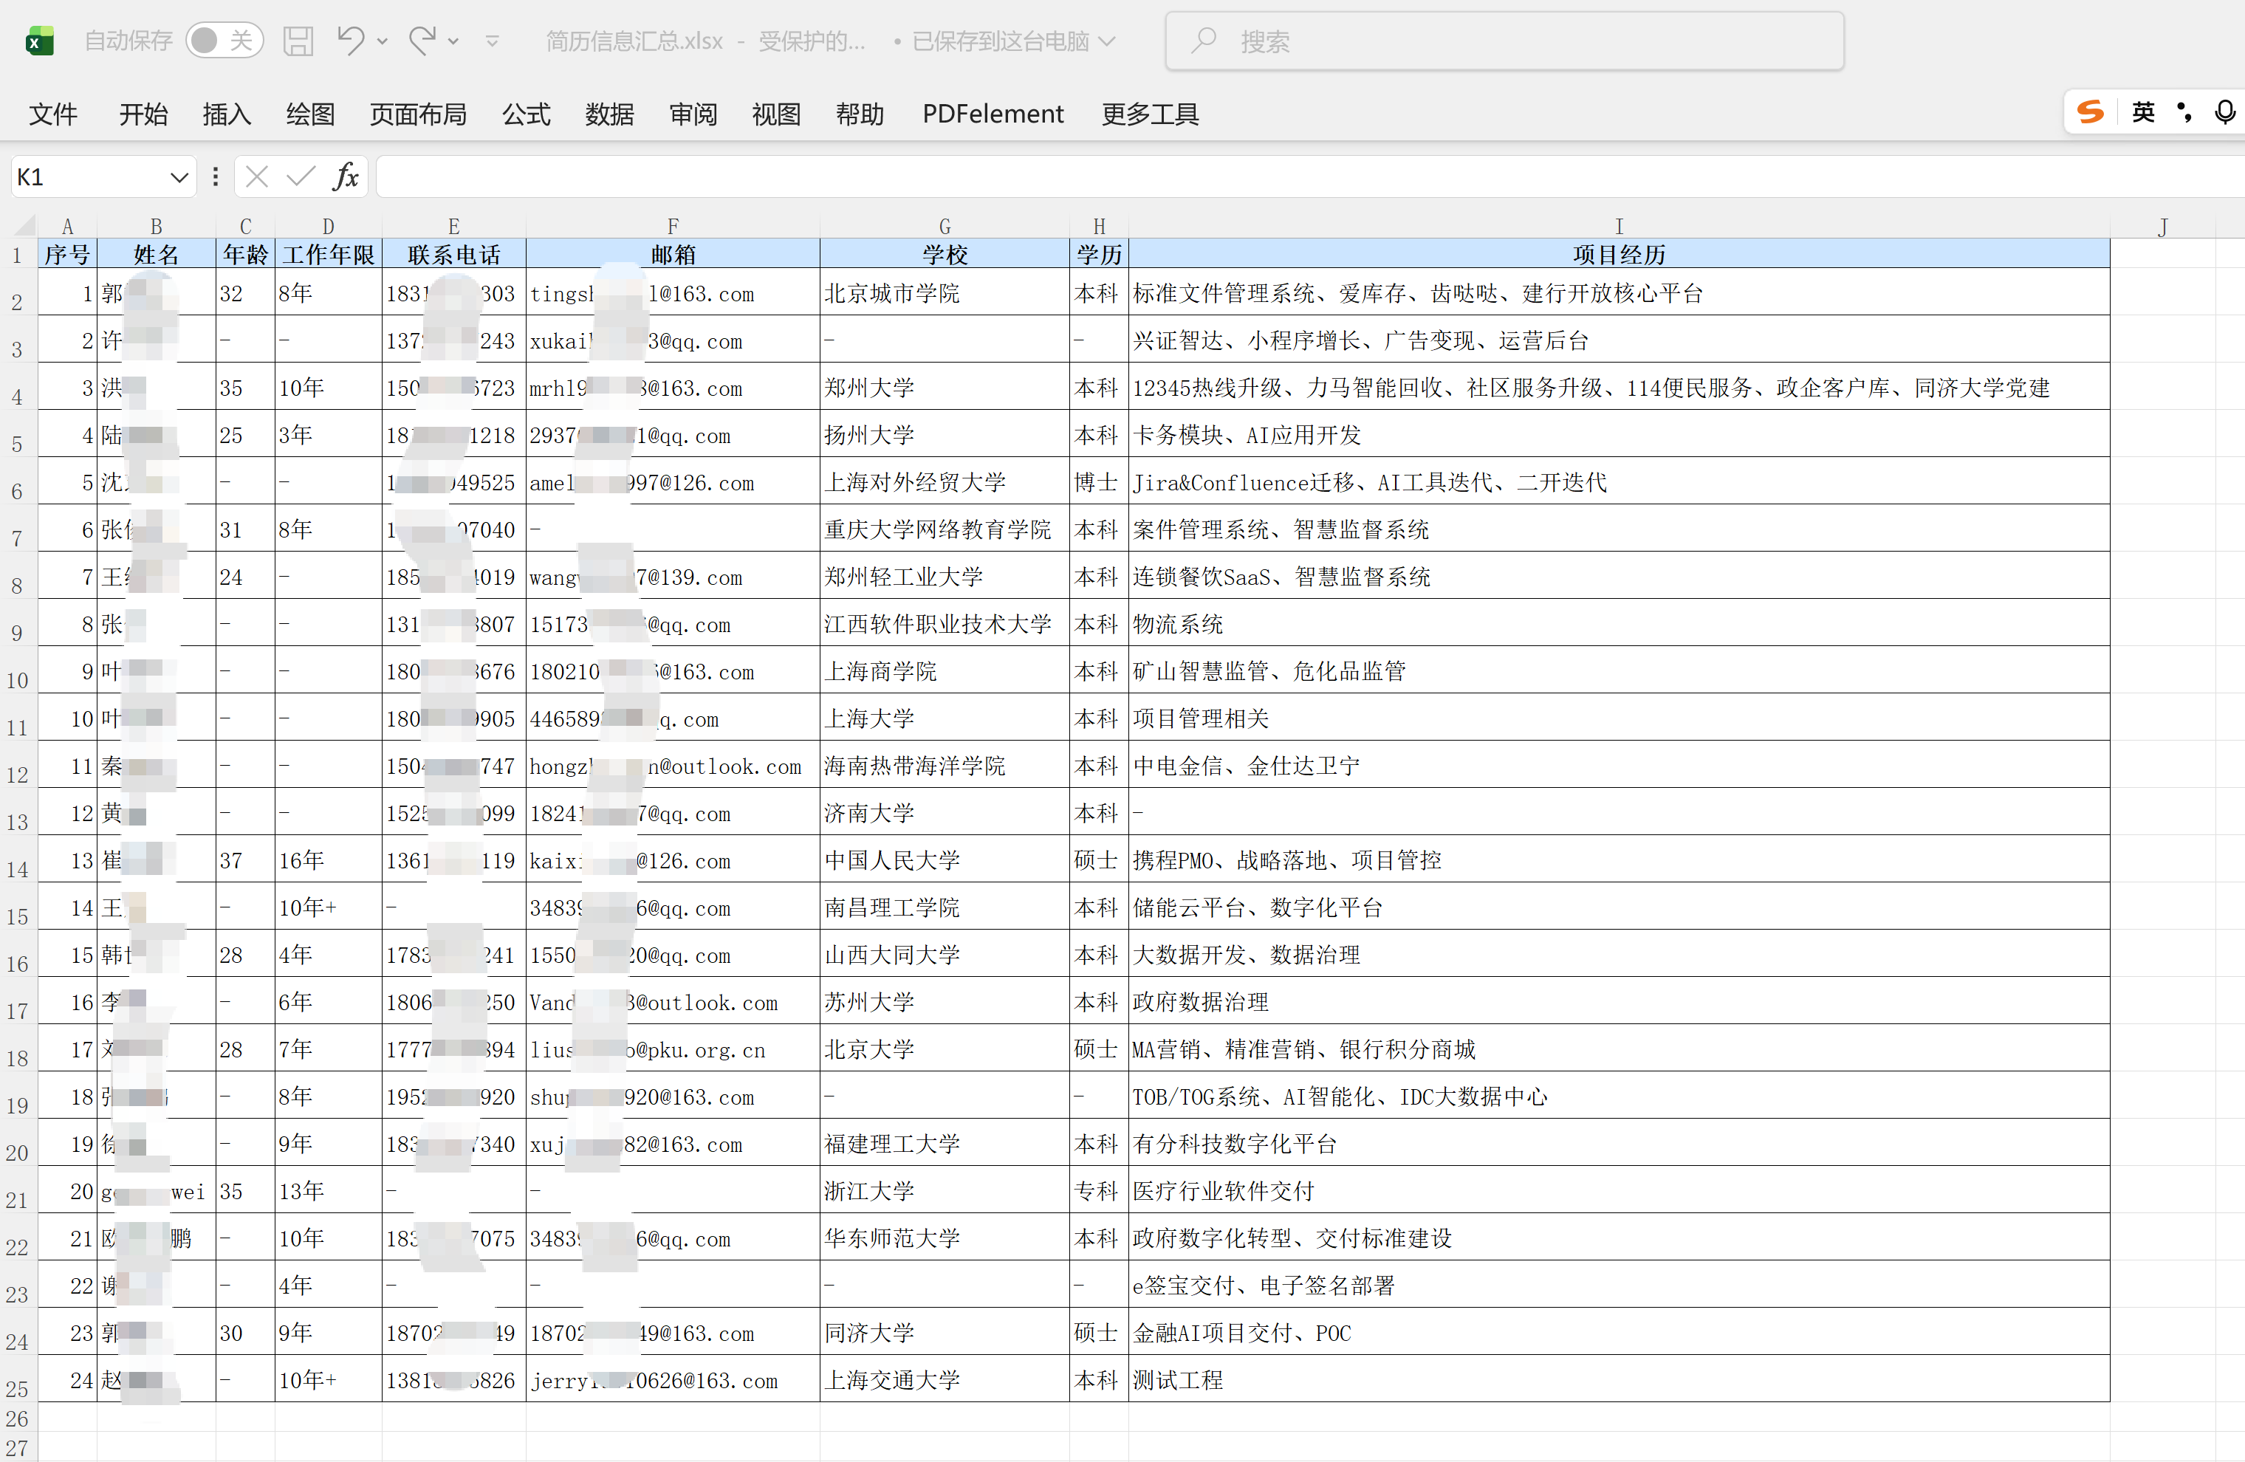Click the cell reading 医疗行业软件交付
The height and width of the screenshot is (1462, 2245).
[1619, 1190]
